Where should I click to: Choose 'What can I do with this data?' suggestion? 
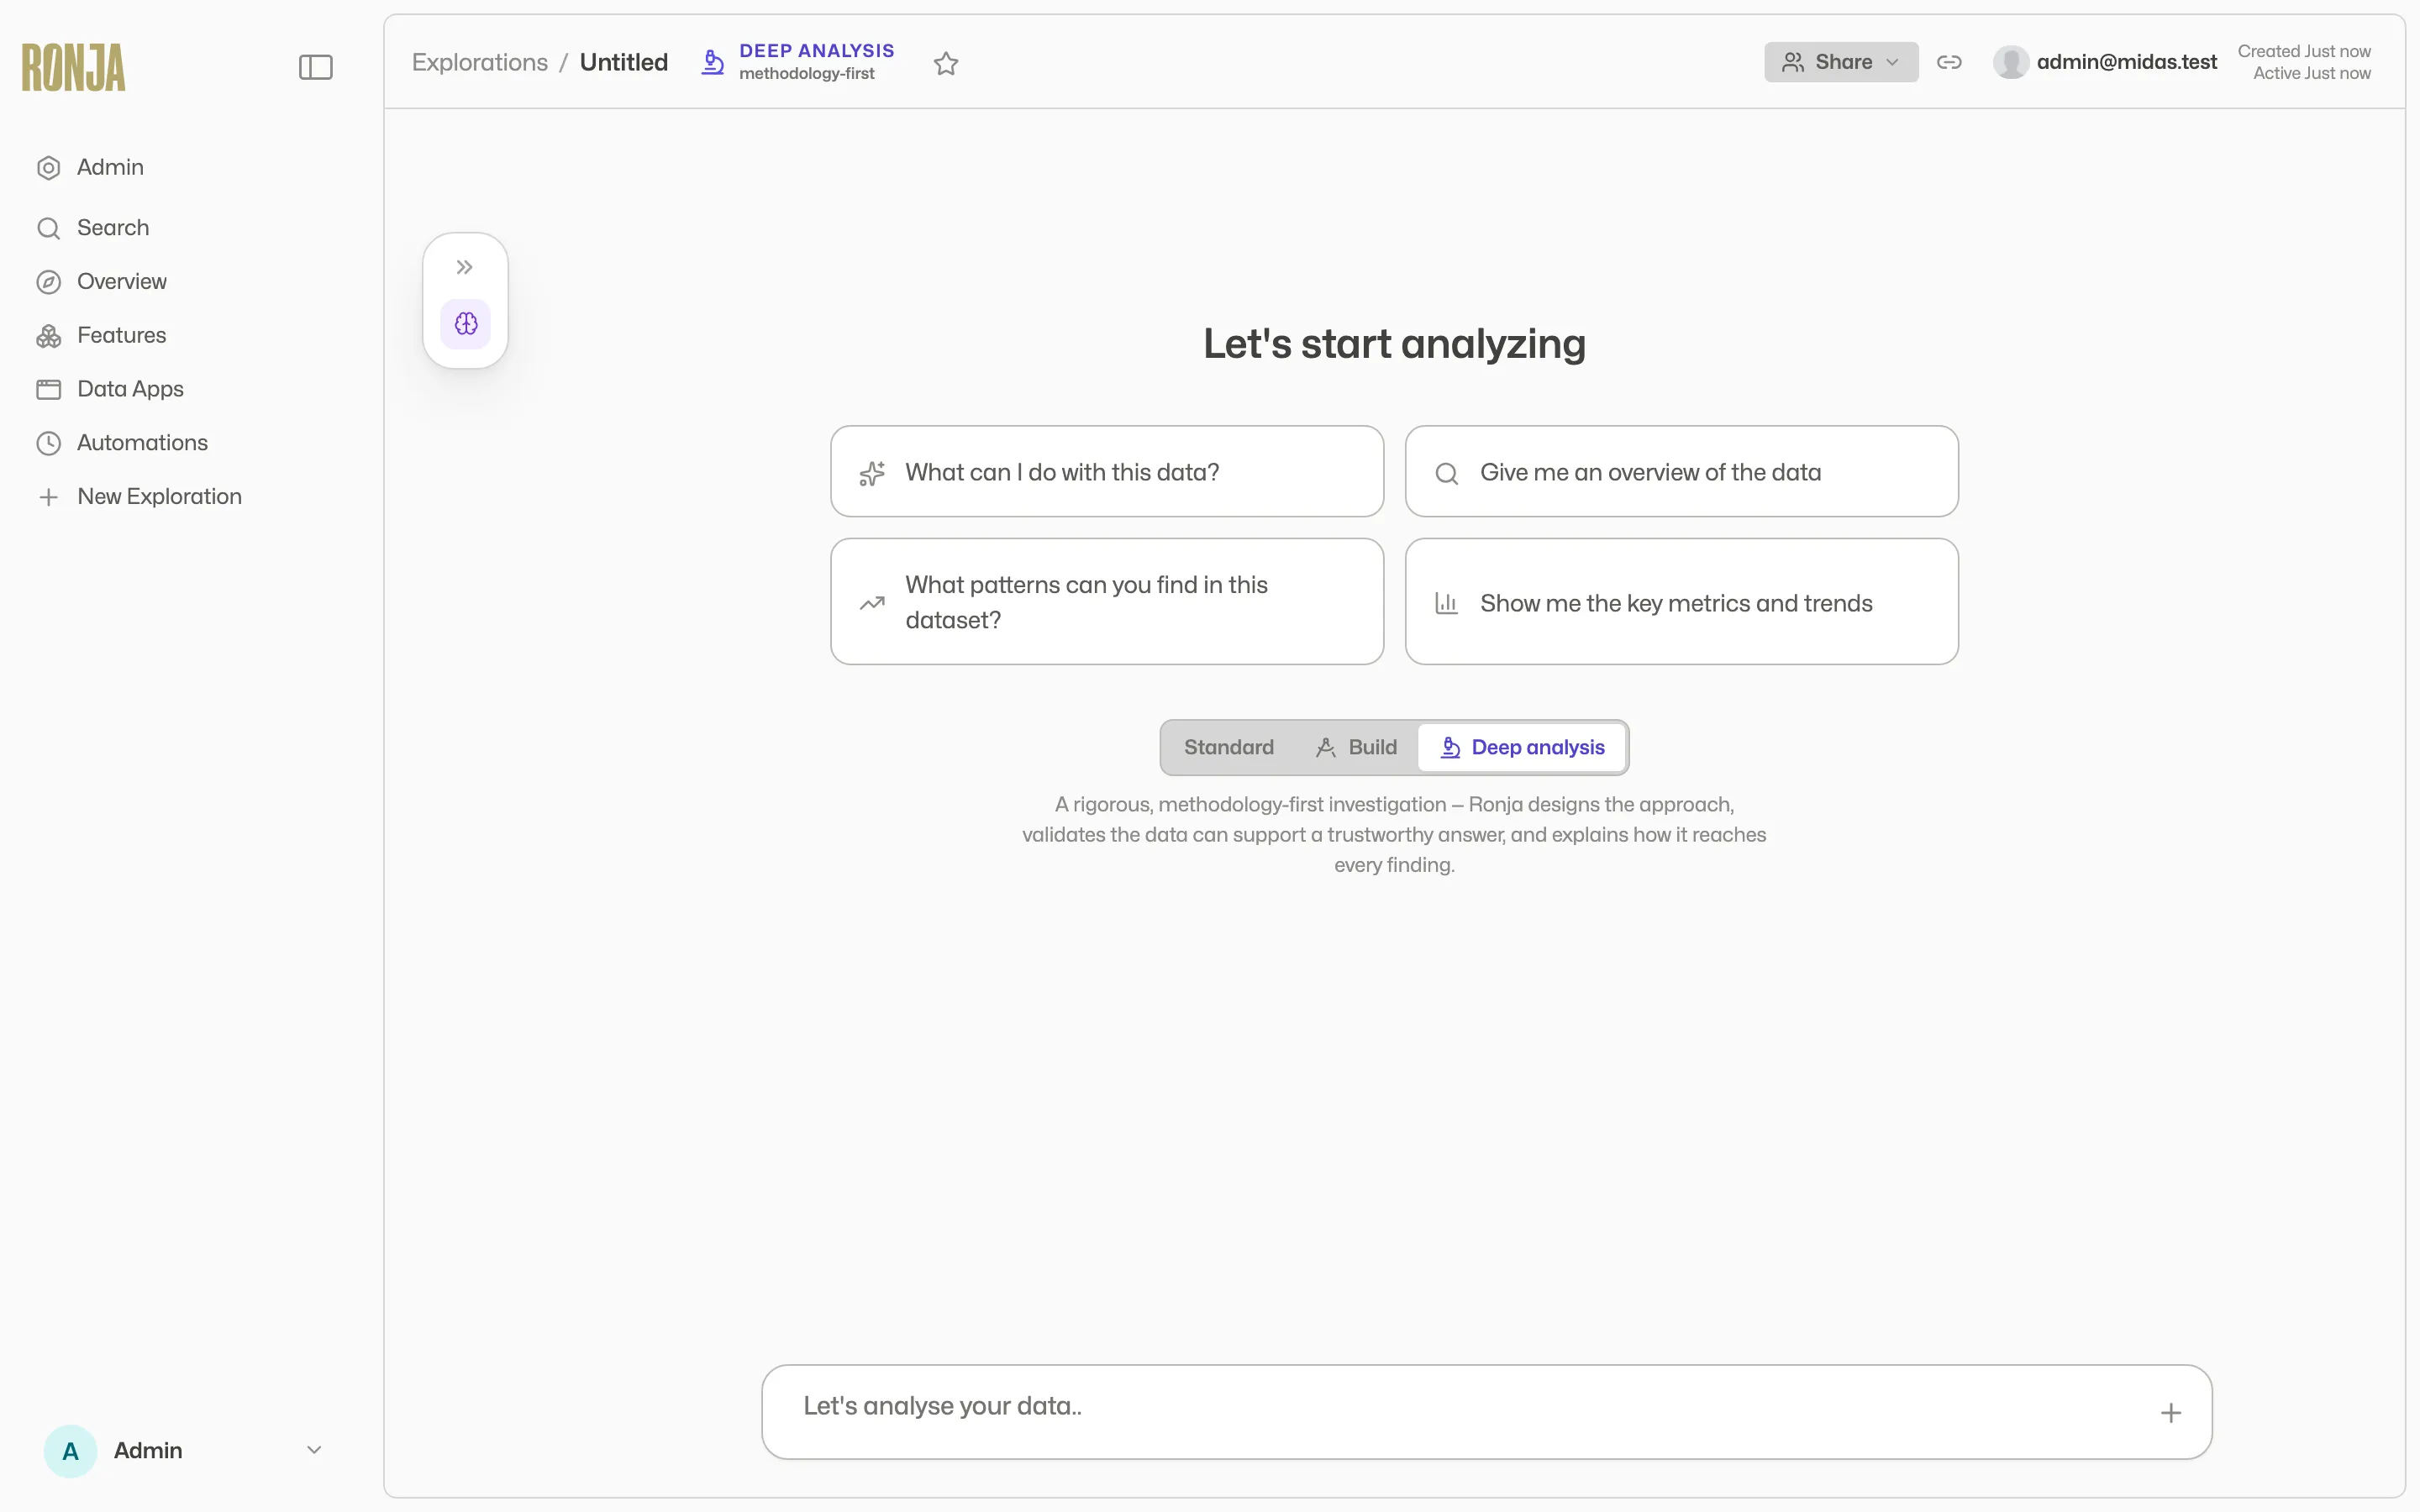point(1107,472)
